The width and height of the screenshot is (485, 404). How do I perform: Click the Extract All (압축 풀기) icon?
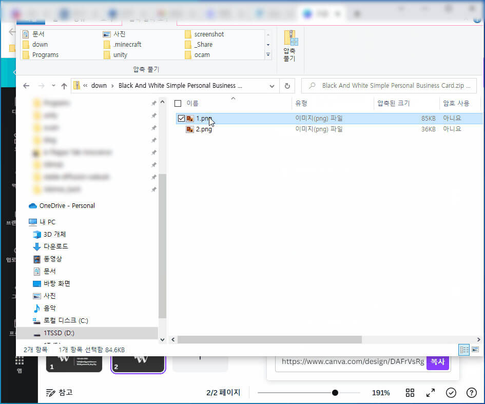[x=290, y=46]
